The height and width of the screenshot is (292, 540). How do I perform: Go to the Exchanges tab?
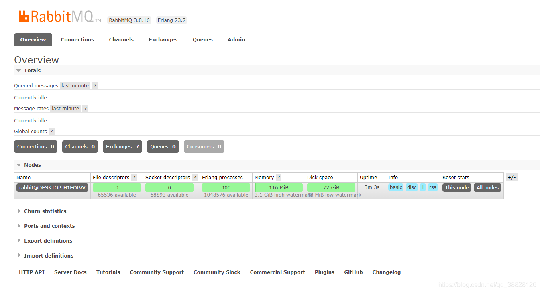(x=163, y=39)
